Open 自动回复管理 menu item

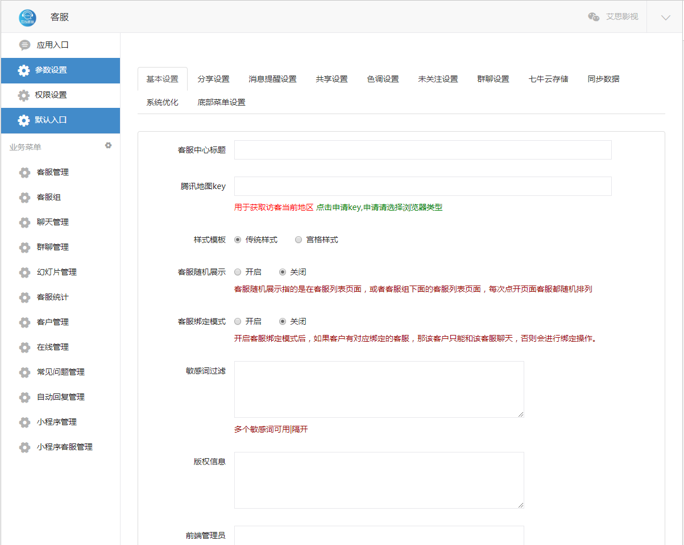60,397
